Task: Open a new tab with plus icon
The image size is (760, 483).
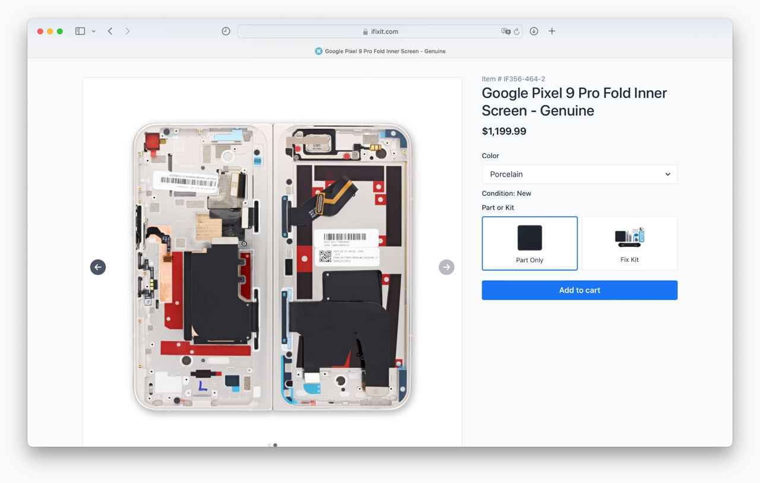Action: pos(552,31)
